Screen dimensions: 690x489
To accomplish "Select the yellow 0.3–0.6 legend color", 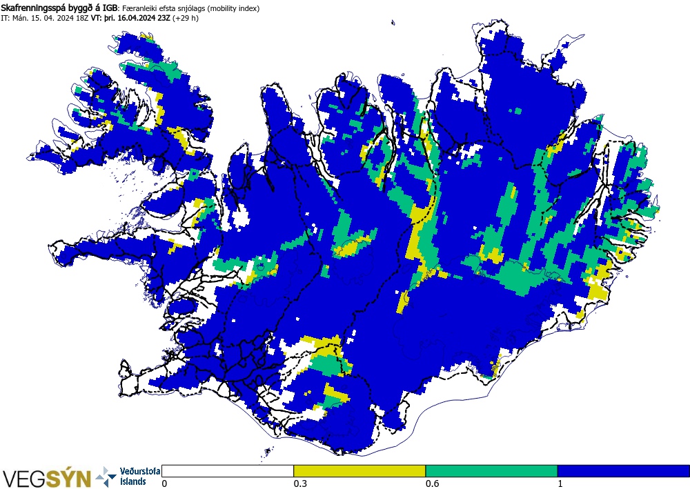I will 359,471.
